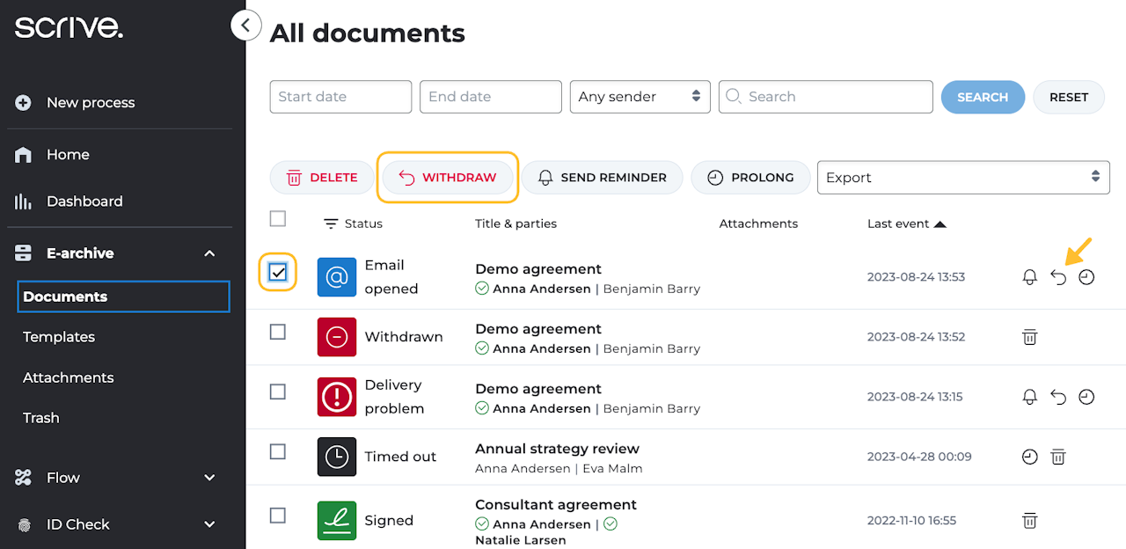The image size is (1126, 549).
Task: Click the prolong clock icon on Timed out row
Action: 1029,457
